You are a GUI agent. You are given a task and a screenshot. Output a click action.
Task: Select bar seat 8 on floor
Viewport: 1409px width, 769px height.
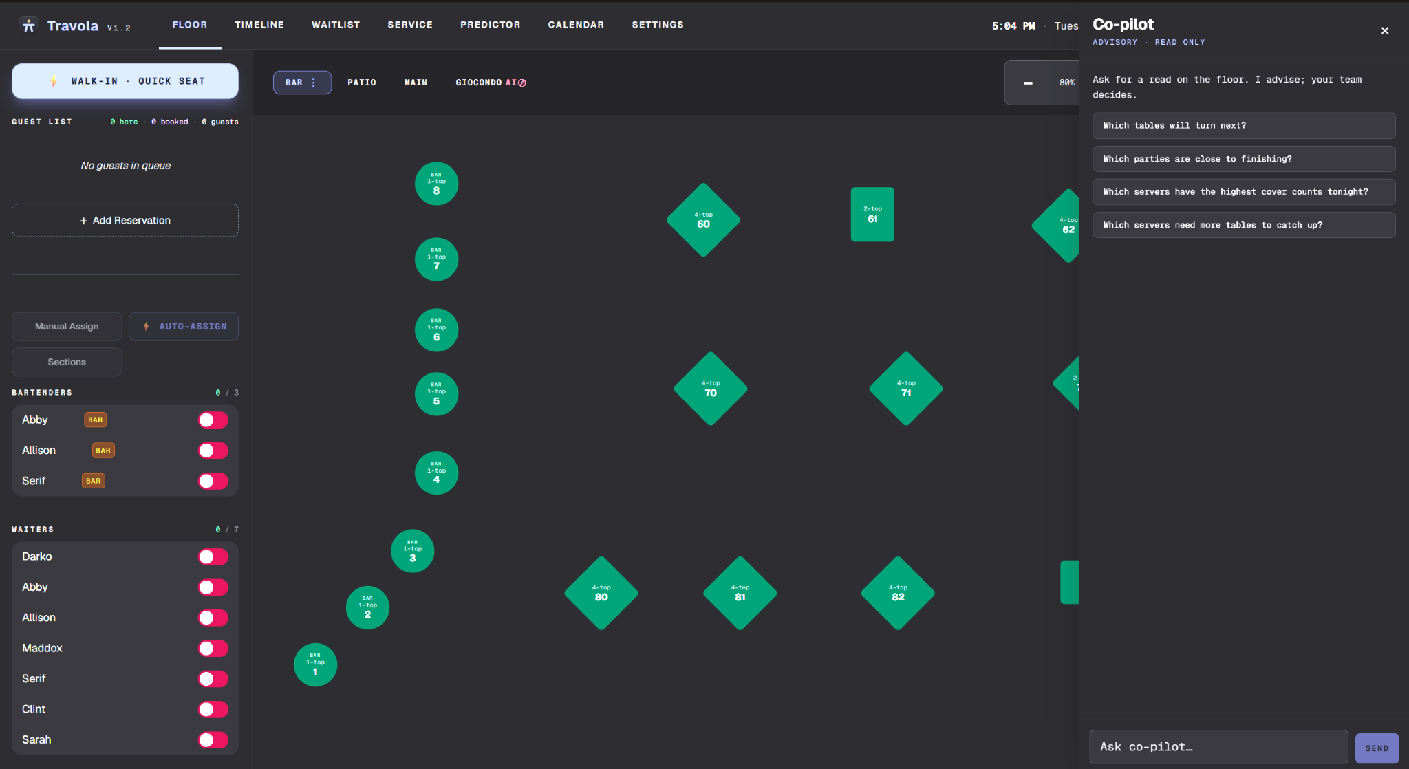436,184
